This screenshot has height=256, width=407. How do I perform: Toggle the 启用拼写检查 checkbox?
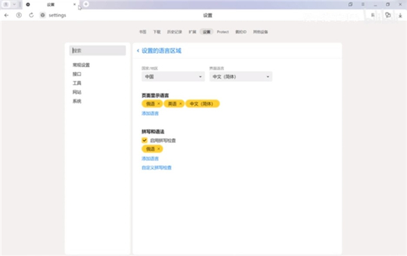144,140
